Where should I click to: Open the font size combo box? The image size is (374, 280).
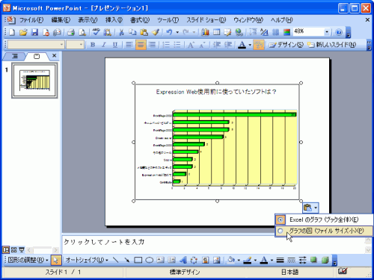point(75,45)
